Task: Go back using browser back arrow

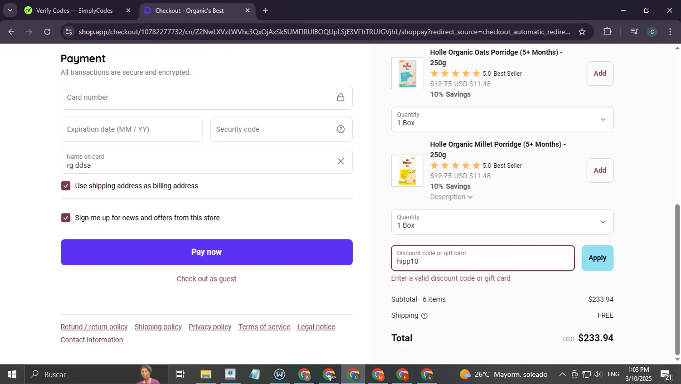Action: point(11,32)
